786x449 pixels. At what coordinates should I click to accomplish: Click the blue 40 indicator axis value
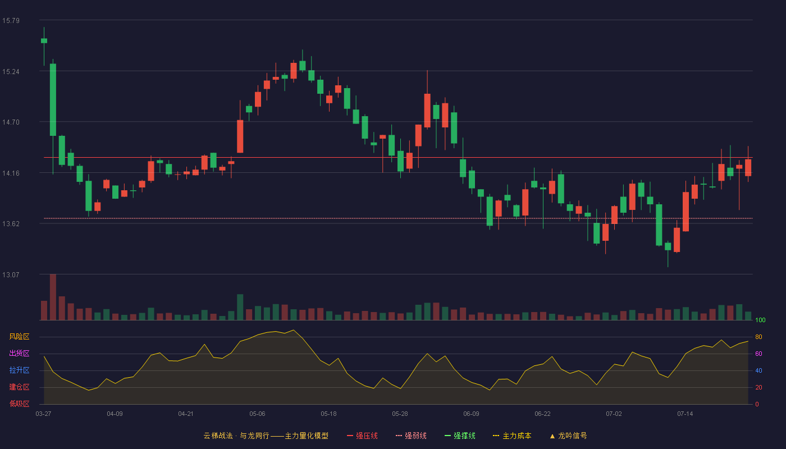758,370
